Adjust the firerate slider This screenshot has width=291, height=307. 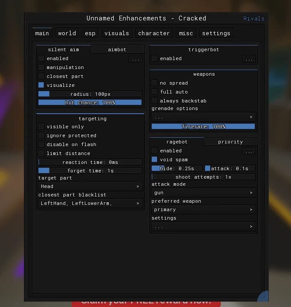[x=203, y=127]
